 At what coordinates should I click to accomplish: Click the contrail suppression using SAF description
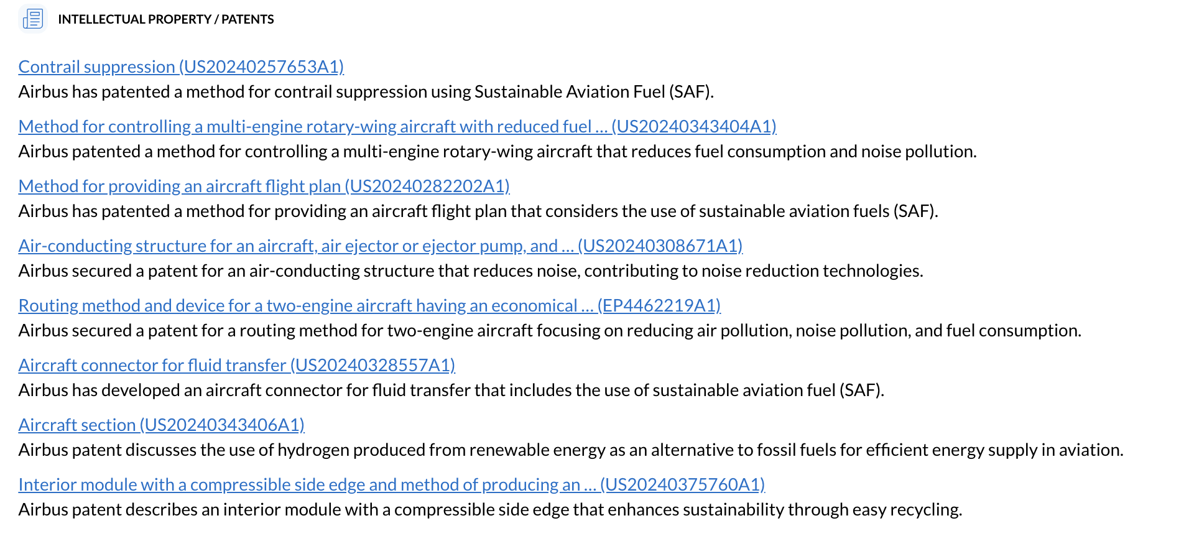(366, 91)
